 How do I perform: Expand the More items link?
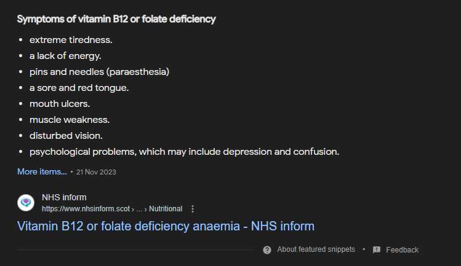click(42, 171)
